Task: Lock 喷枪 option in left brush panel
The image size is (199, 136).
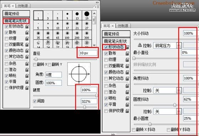Action: pyautogui.click(x=27, y=76)
